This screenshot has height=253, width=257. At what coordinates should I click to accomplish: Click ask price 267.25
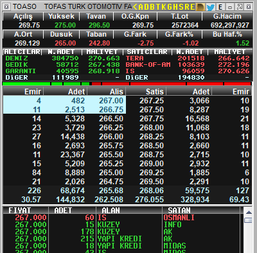coord(152,101)
